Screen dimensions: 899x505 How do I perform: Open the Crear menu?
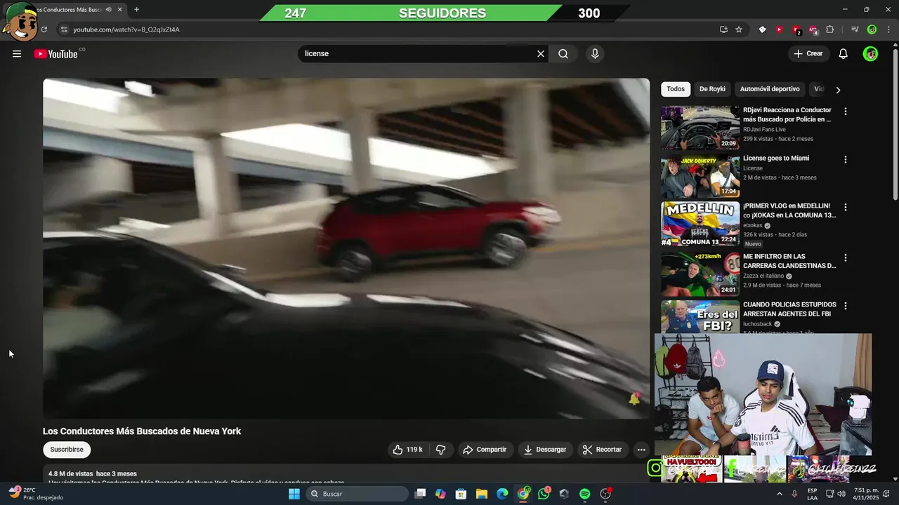click(x=808, y=54)
